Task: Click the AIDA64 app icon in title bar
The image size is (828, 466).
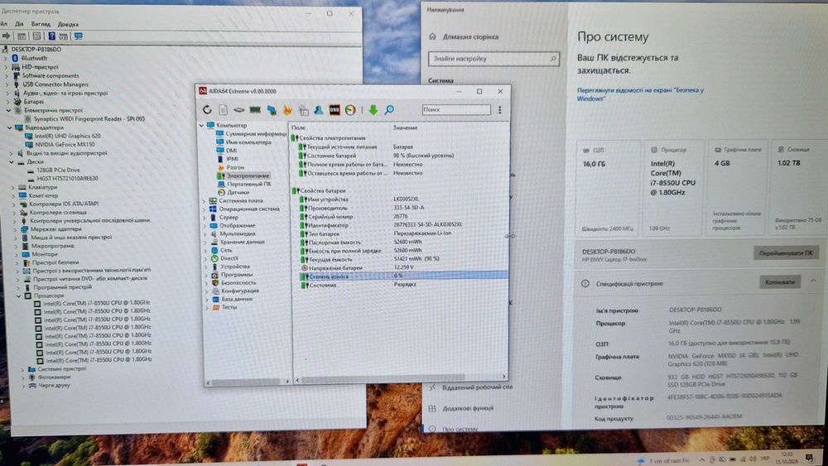Action: tap(202, 91)
